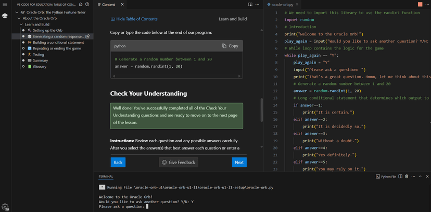This screenshot has height=212, width=431.
Task: Close the terminal panel
Action: (427, 177)
